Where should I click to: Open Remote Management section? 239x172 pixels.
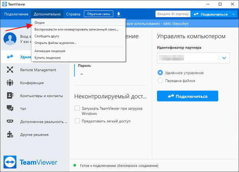tap(35, 70)
